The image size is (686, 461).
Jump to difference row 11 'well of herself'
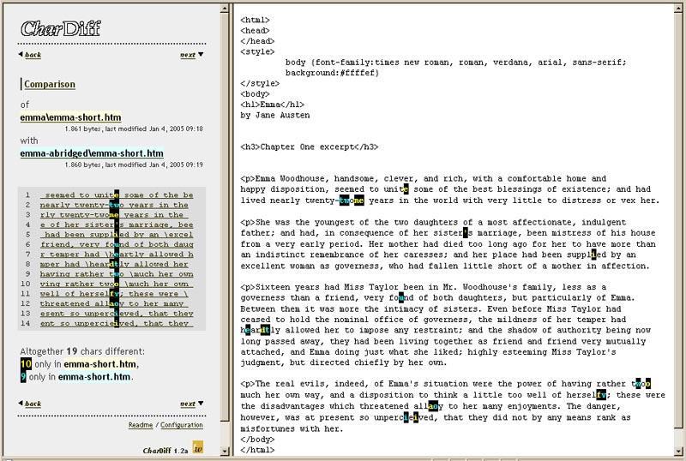click(114, 294)
